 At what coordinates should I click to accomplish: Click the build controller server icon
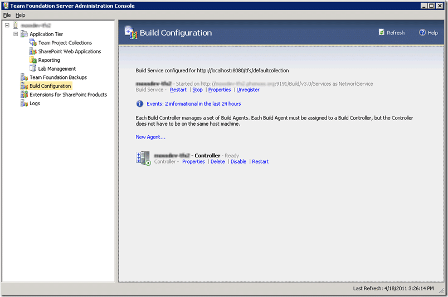tap(143, 158)
